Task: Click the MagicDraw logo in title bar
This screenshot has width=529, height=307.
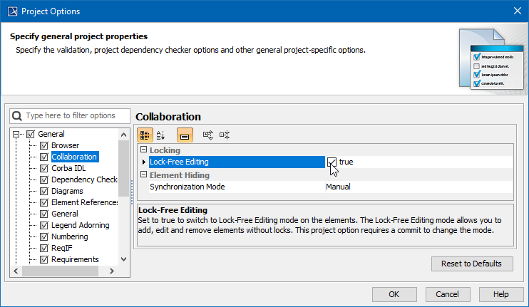Action: pos(11,11)
